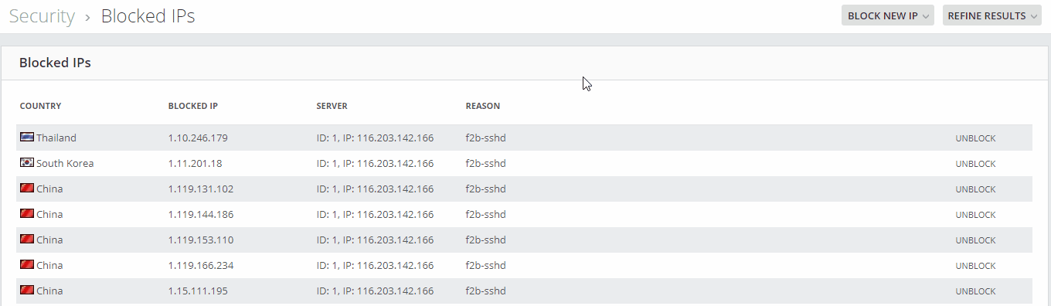The height and width of the screenshot is (306, 1051).
Task: Unblock IP 1.15.111.195
Action: pyautogui.click(x=975, y=291)
